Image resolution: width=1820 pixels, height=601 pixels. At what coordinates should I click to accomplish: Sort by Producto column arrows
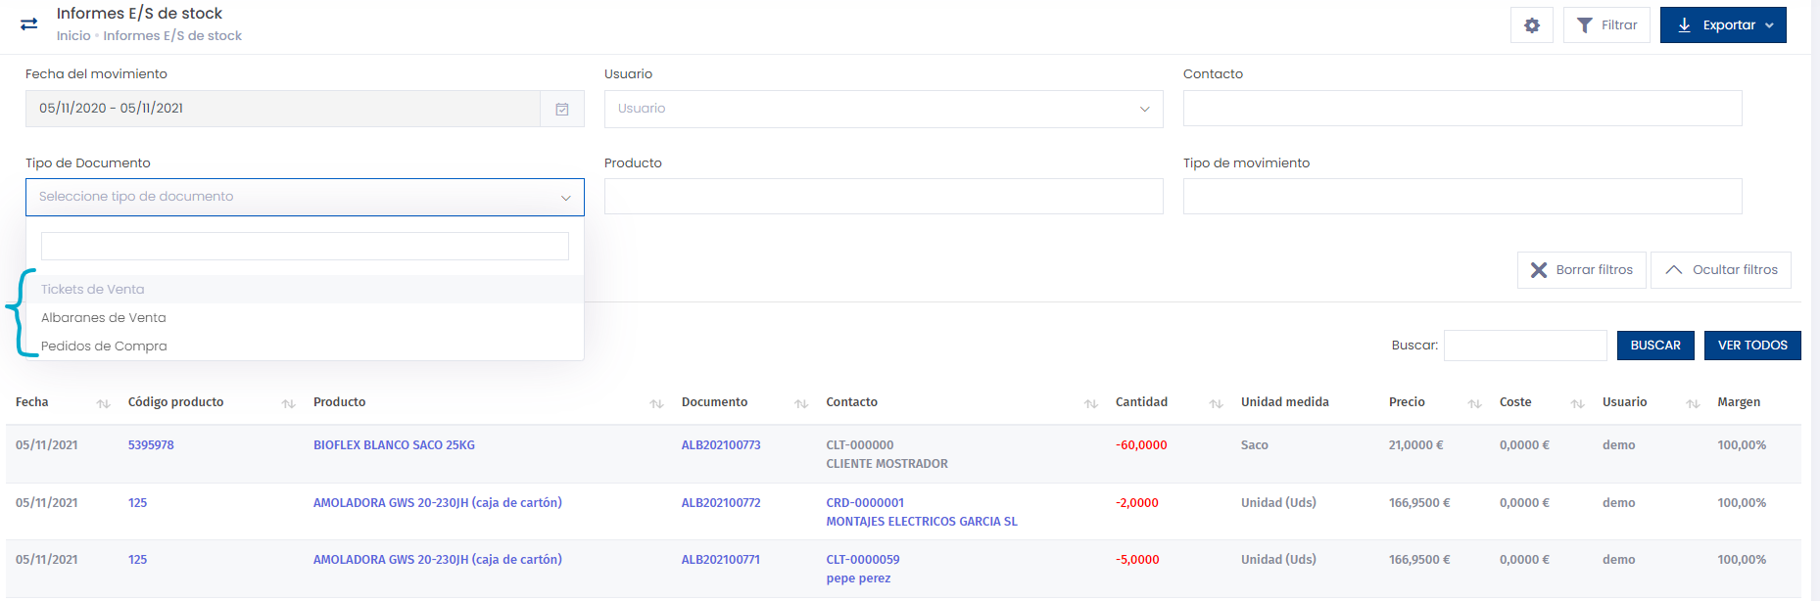pos(657,404)
